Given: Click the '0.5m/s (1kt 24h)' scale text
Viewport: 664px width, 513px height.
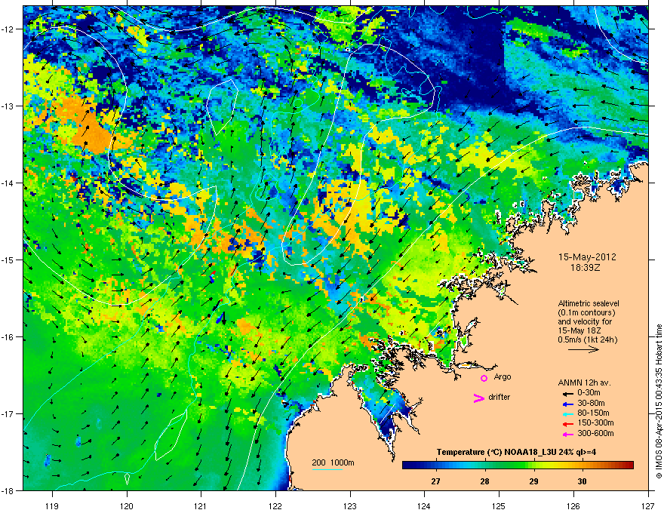Looking at the screenshot, I should (588, 339).
